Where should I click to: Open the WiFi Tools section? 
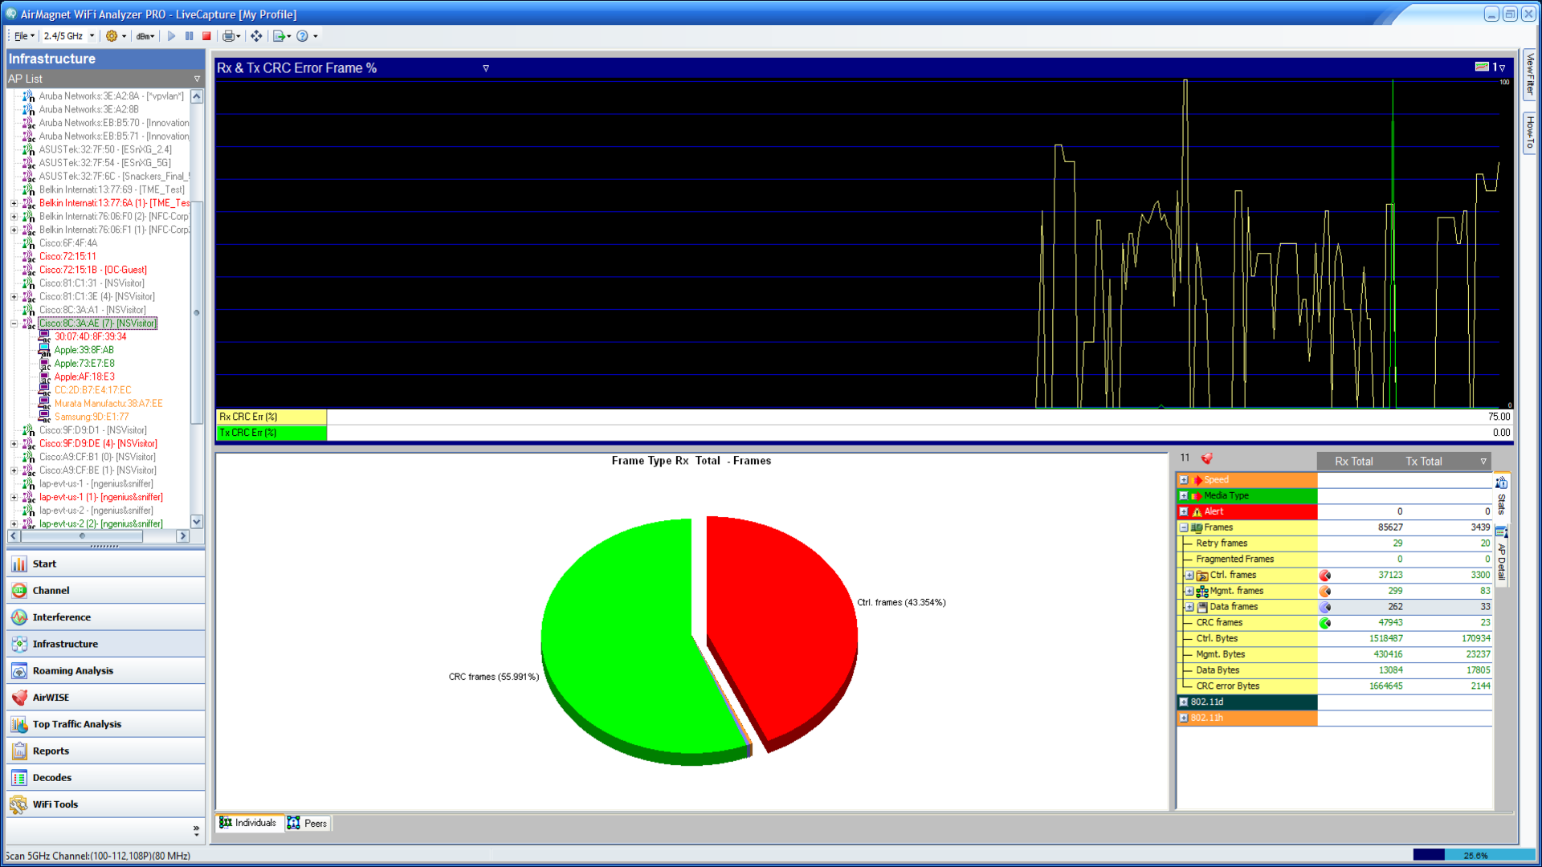pos(18,804)
